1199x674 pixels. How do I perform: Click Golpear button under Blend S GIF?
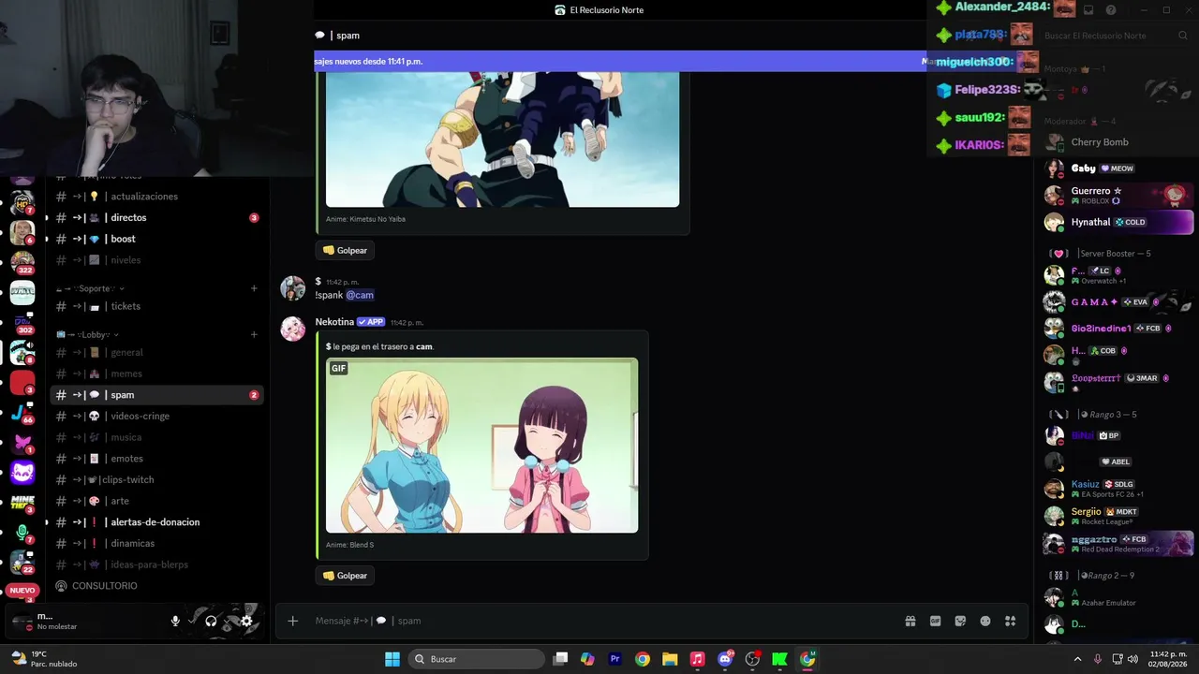(x=345, y=576)
